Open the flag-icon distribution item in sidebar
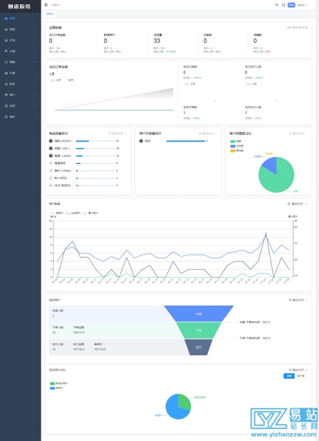Screen dimensions: 319x441 (x=6, y=51)
